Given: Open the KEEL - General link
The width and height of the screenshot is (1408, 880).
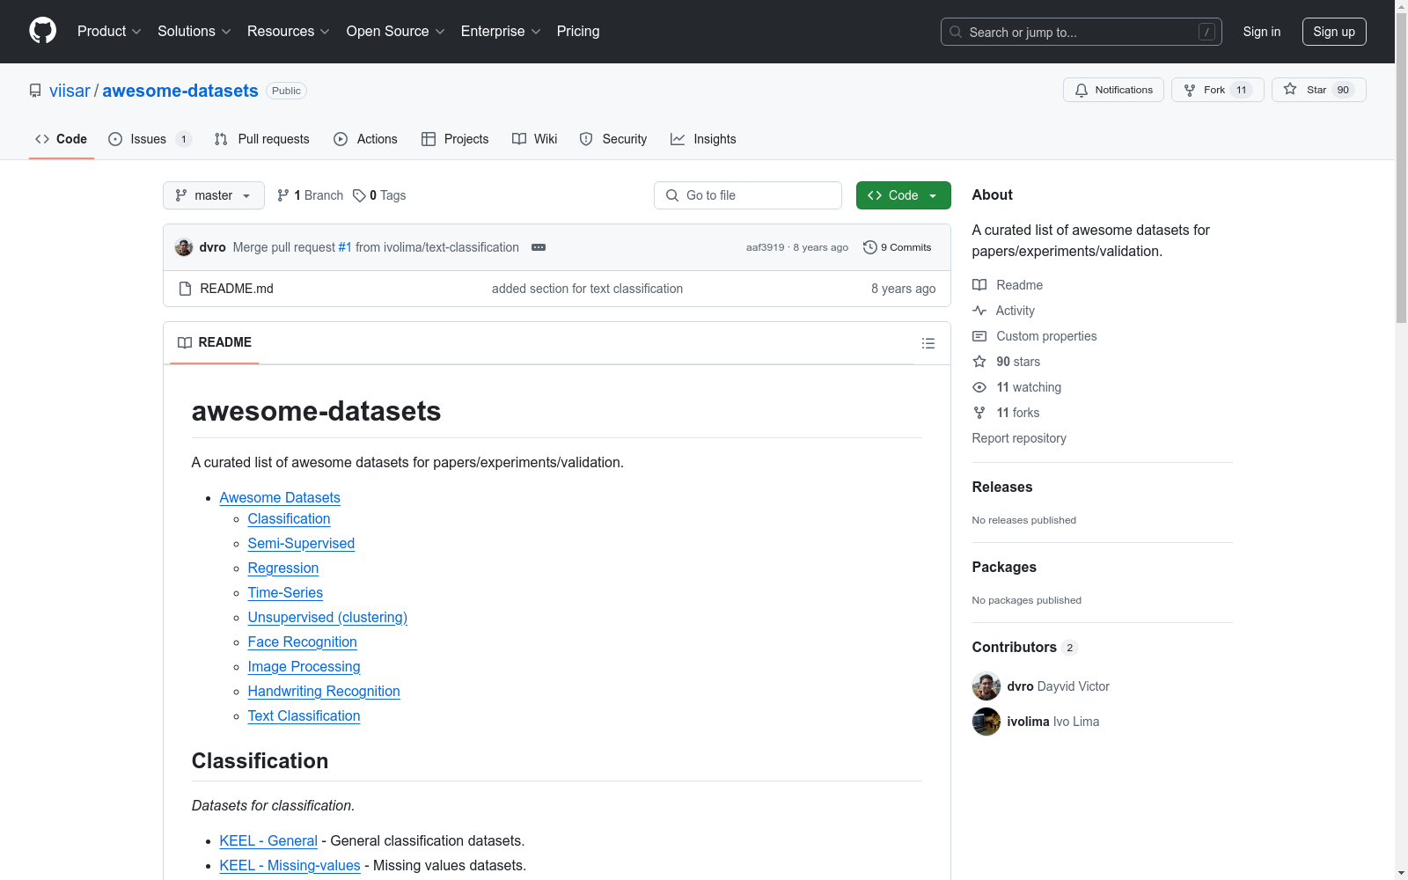Looking at the screenshot, I should [268, 841].
